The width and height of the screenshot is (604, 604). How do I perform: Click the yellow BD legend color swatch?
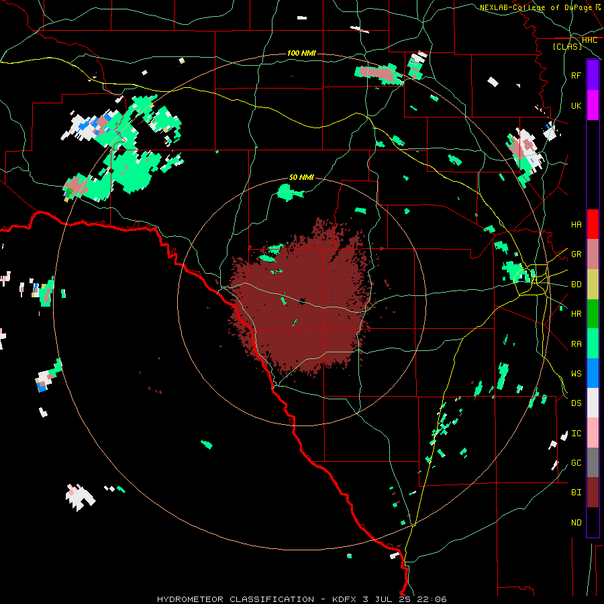click(593, 285)
